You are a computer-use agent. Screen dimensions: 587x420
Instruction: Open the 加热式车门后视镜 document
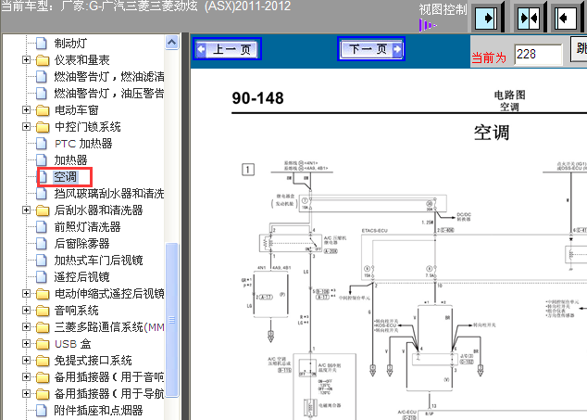click(x=98, y=261)
